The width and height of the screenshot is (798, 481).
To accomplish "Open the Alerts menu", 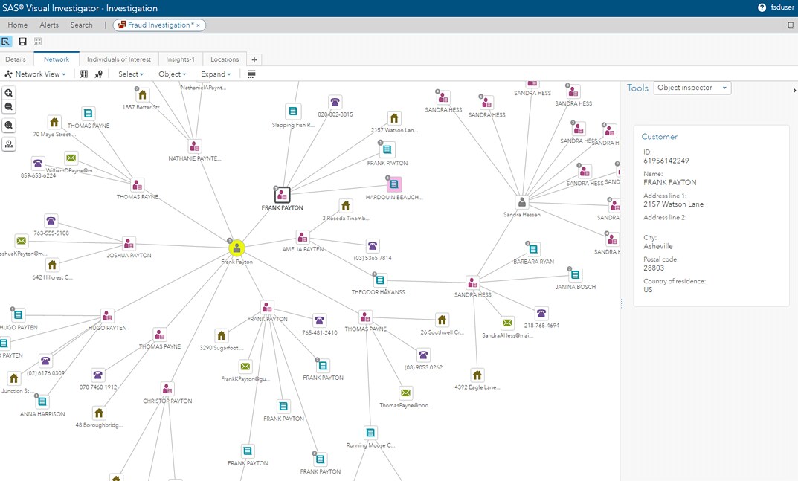I will pyautogui.click(x=48, y=25).
